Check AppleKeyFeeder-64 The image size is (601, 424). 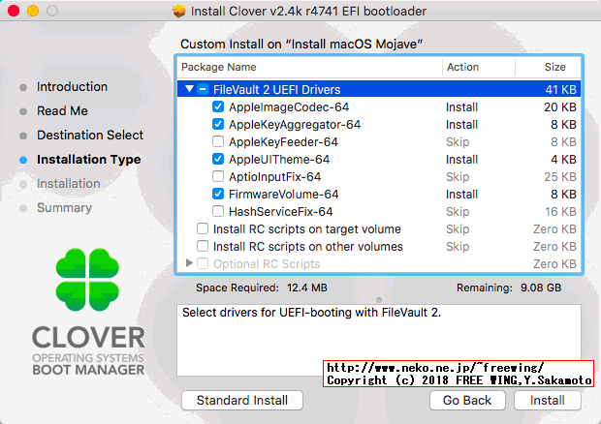[218, 141]
